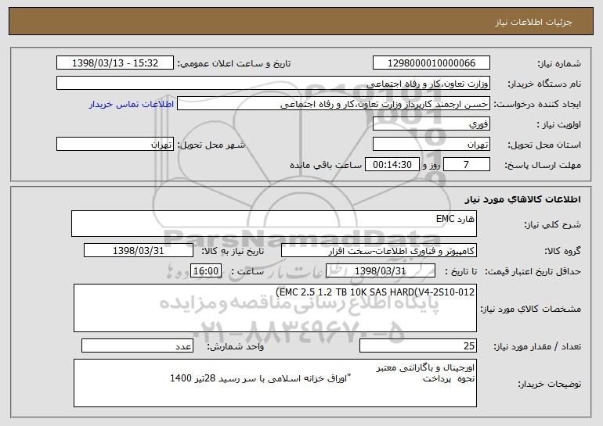Select the تاریخ نیاز به کالا field 1398/03/31
The width and height of the screenshot is (603, 426).
click(139, 250)
